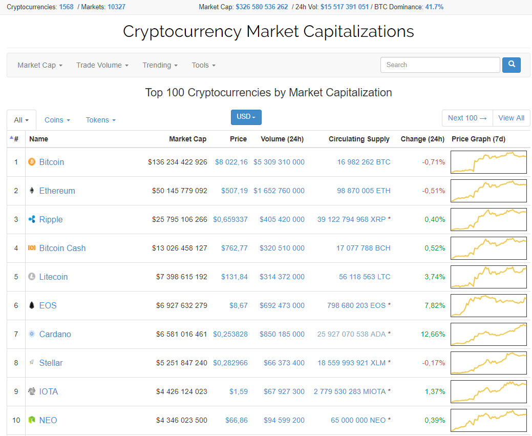Click the Bitcoin coin logo icon

click(x=31, y=162)
